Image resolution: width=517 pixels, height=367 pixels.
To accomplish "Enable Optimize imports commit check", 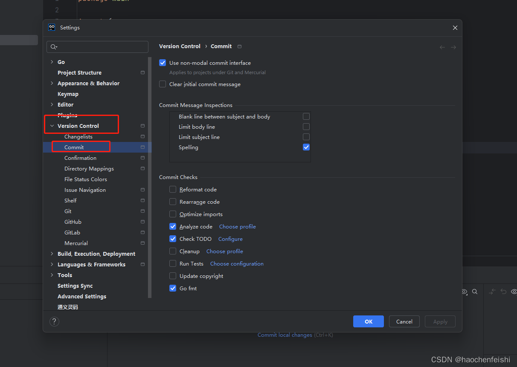I will point(173,214).
